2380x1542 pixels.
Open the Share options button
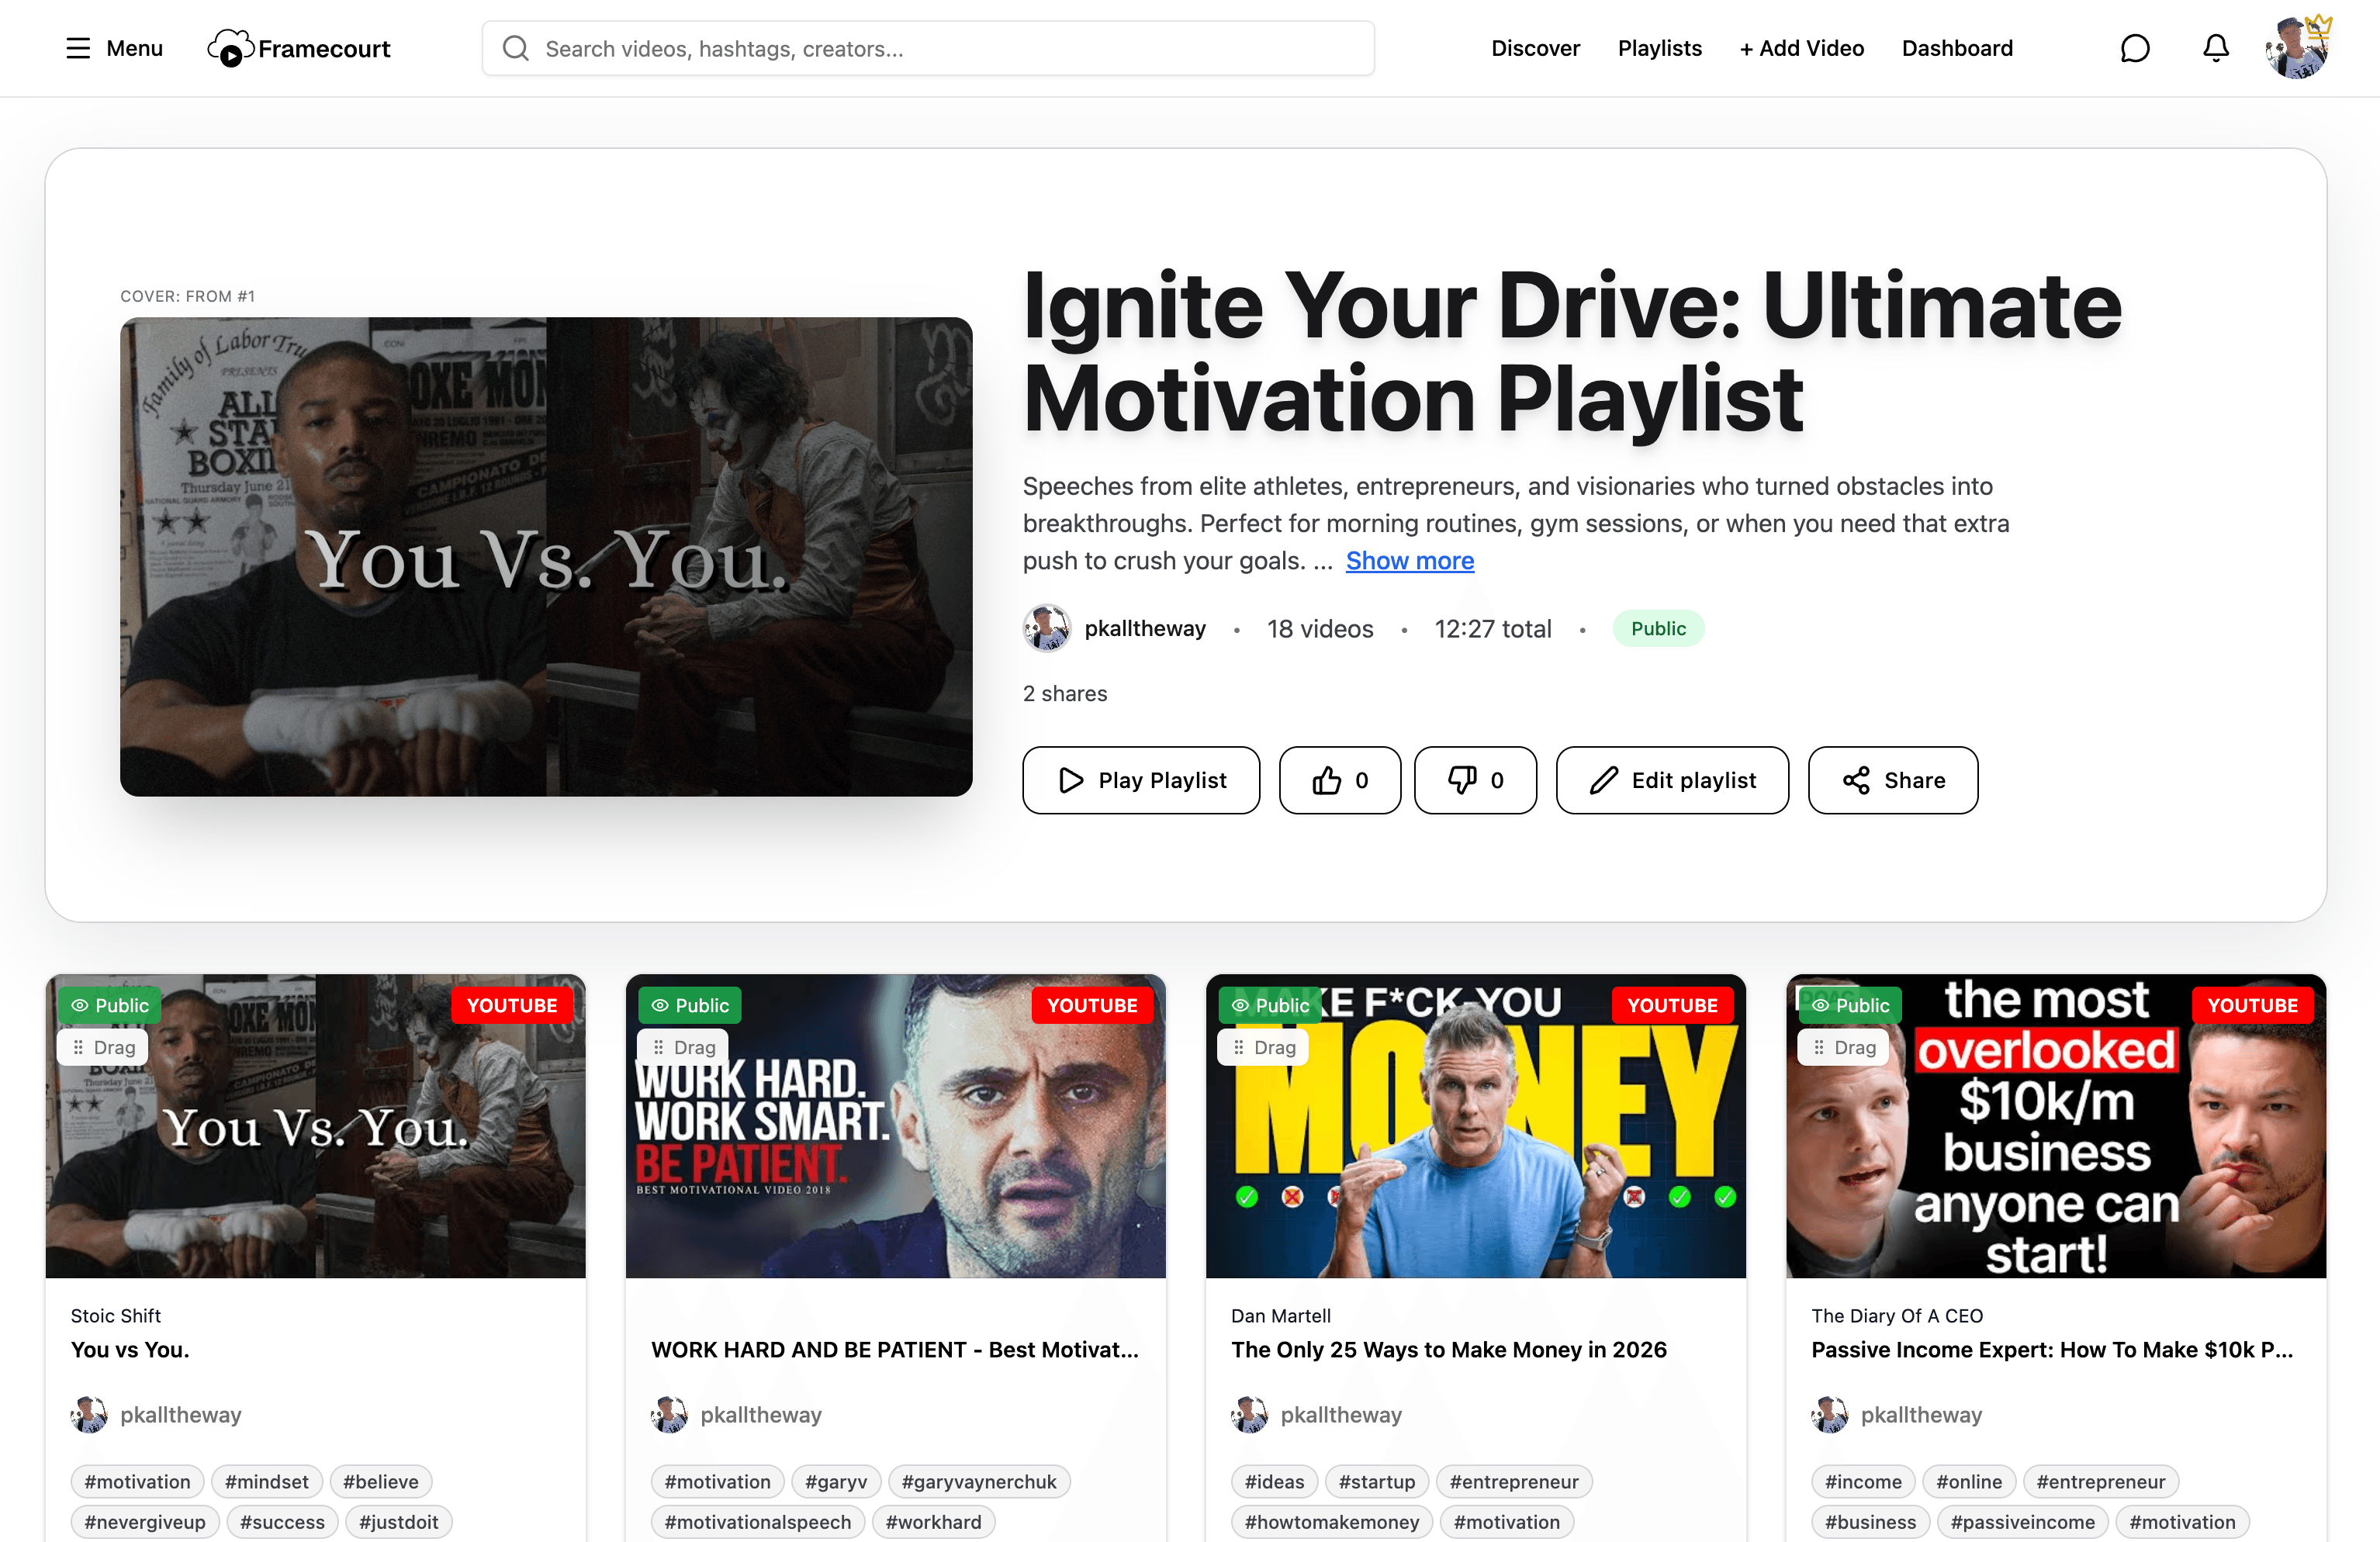point(1892,780)
